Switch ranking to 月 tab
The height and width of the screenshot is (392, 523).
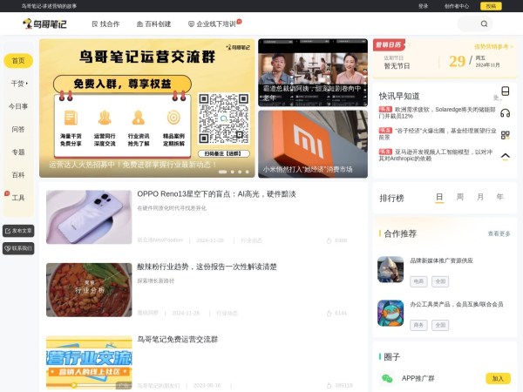479,197
